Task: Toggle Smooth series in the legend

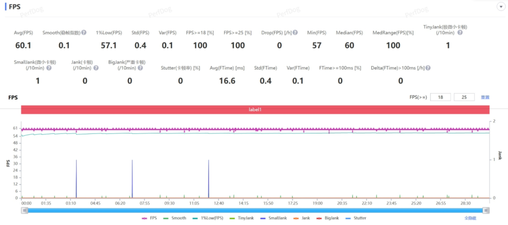Action: pos(175,218)
